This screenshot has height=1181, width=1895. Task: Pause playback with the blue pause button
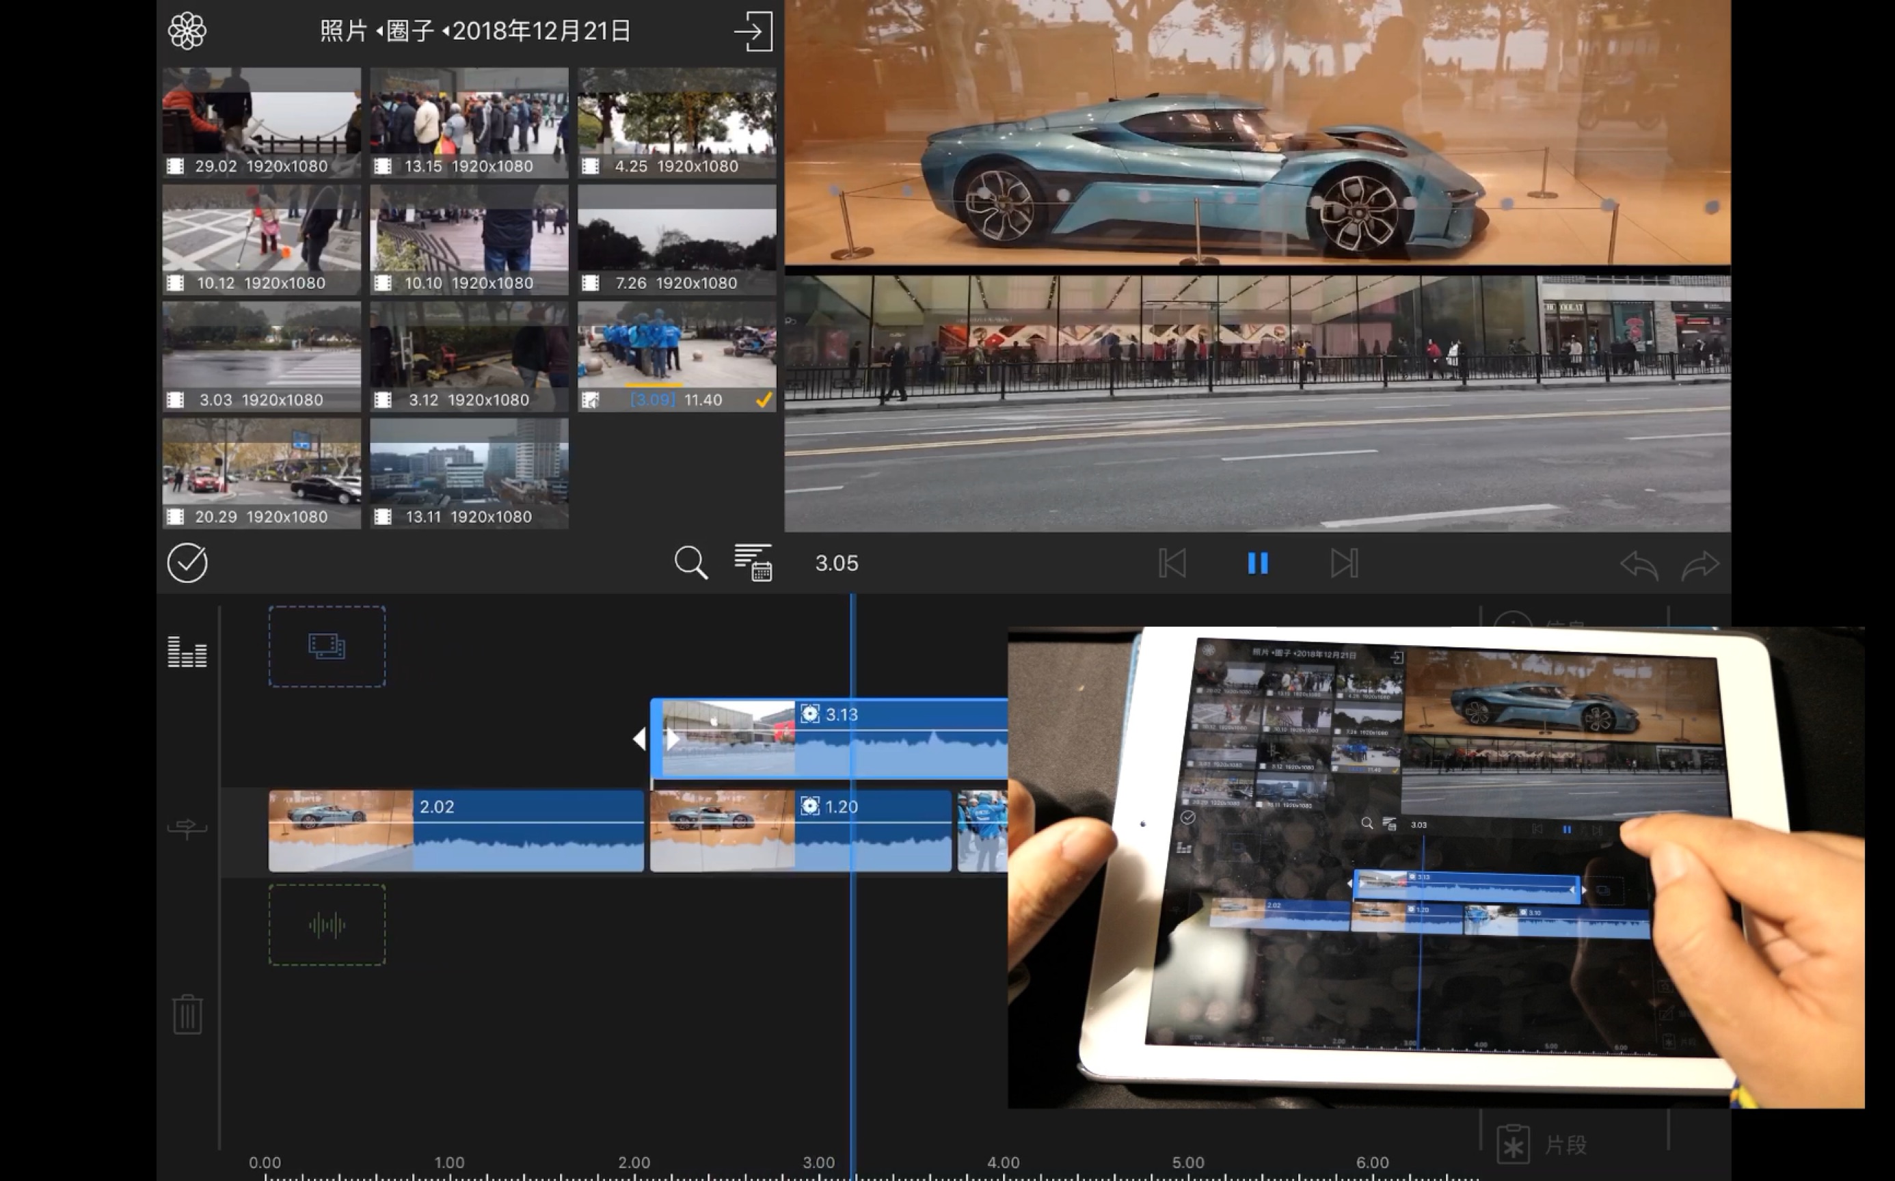point(1258,563)
